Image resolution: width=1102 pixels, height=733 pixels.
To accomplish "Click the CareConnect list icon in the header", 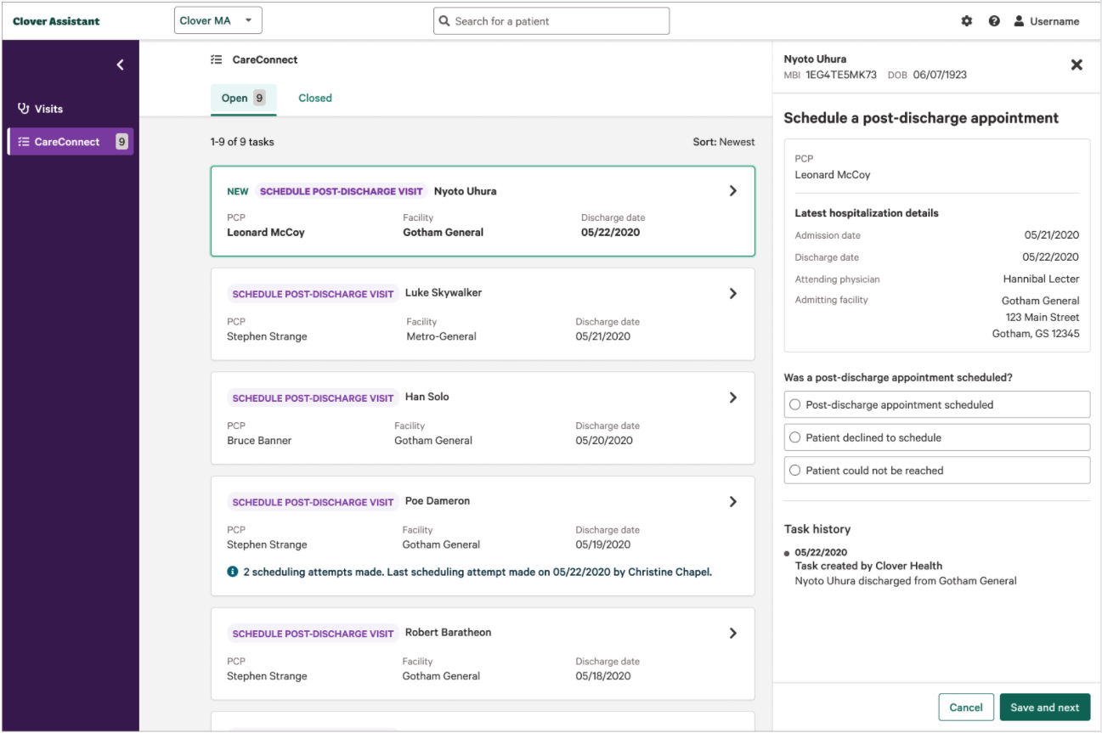I will (217, 59).
